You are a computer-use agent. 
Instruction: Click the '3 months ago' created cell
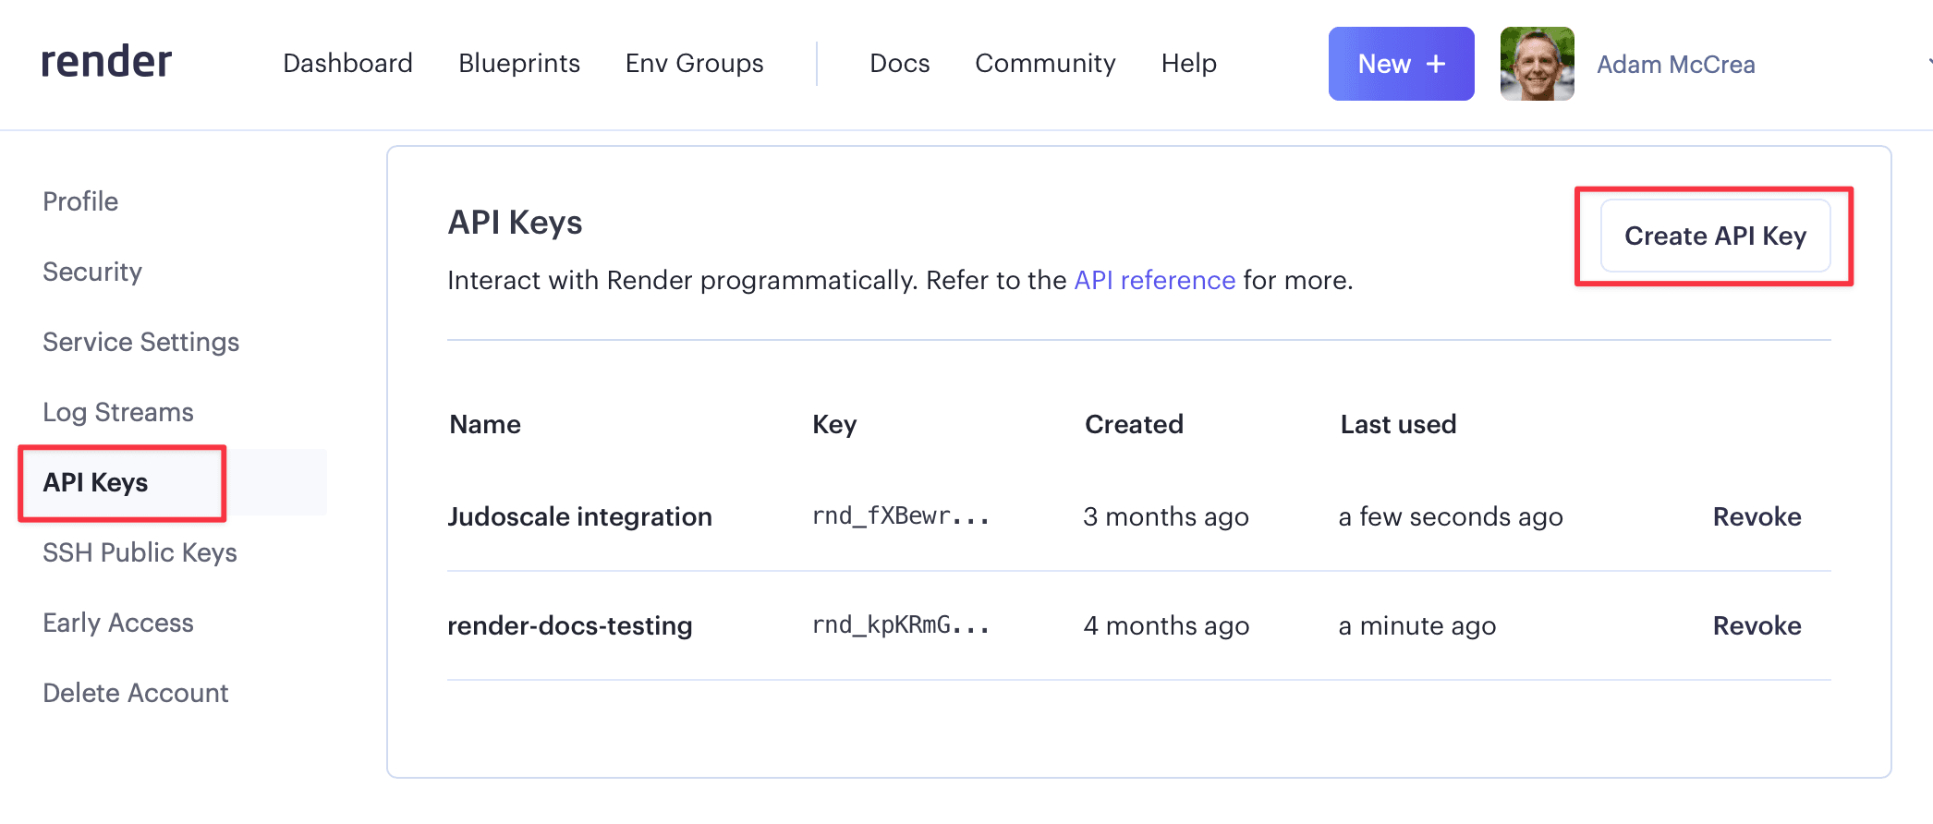pyautogui.click(x=1166, y=516)
